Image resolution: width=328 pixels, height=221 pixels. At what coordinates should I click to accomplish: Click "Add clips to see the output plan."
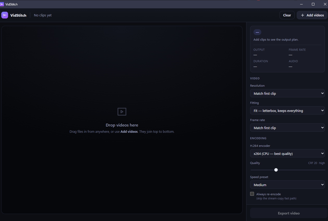coord(276,40)
